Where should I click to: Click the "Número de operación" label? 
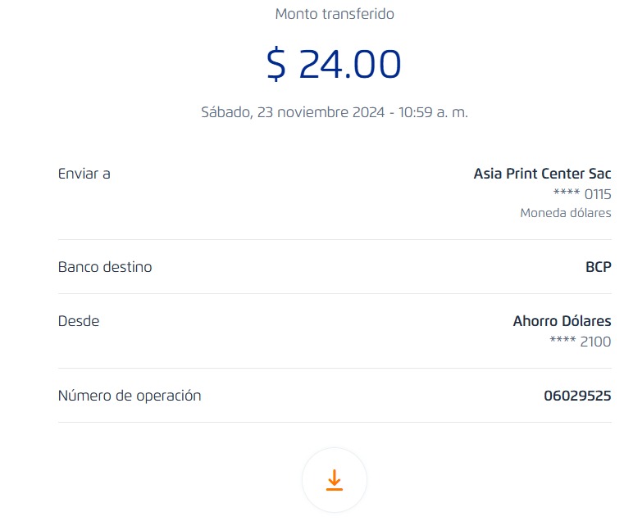pyautogui.click(x=130, y=396)
